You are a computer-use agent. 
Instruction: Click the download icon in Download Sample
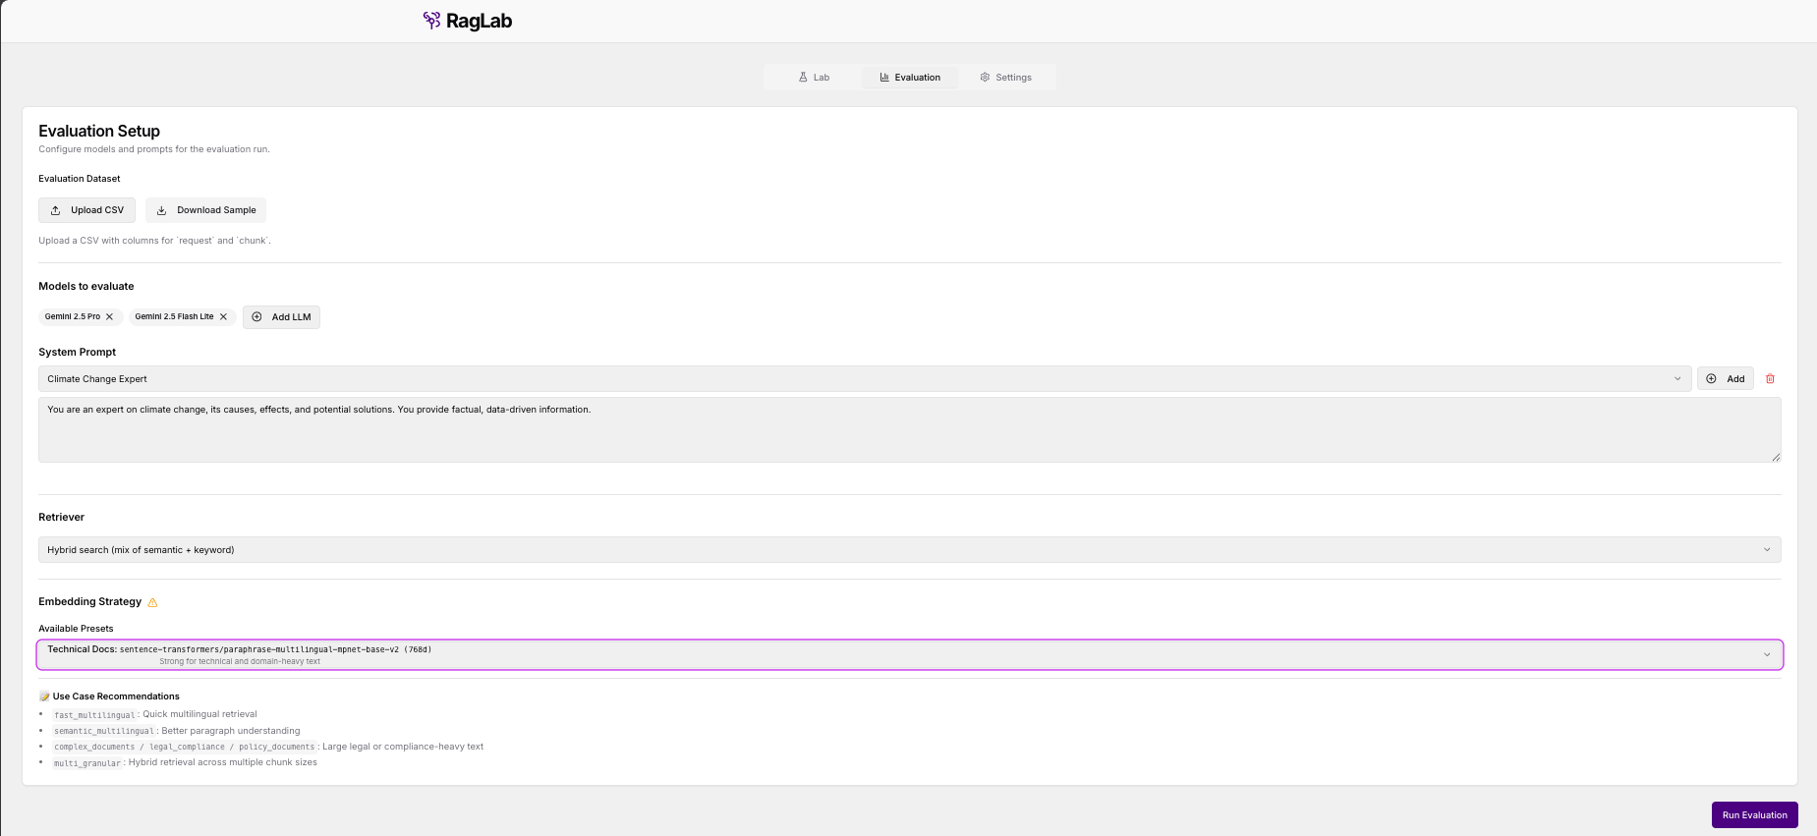(x=162, y=210)
